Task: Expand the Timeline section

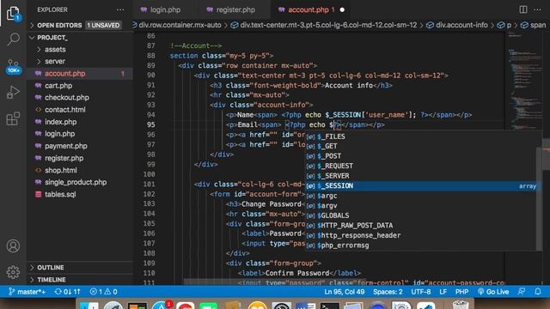Action: coord(52,280)
